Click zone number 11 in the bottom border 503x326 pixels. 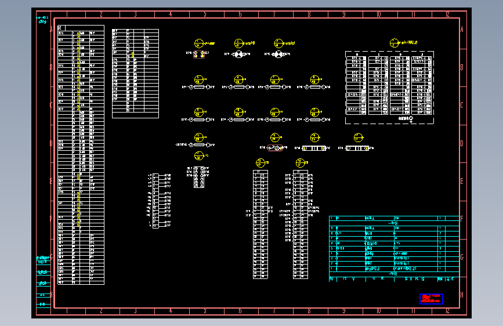[413, 311]
